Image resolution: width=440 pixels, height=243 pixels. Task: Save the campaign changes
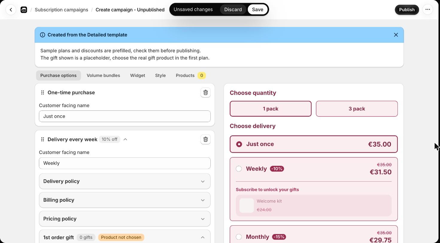(257, 10)
